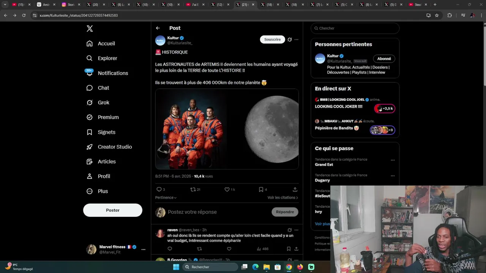
Task: Click the address bar URL
Action: coord(79,16)
